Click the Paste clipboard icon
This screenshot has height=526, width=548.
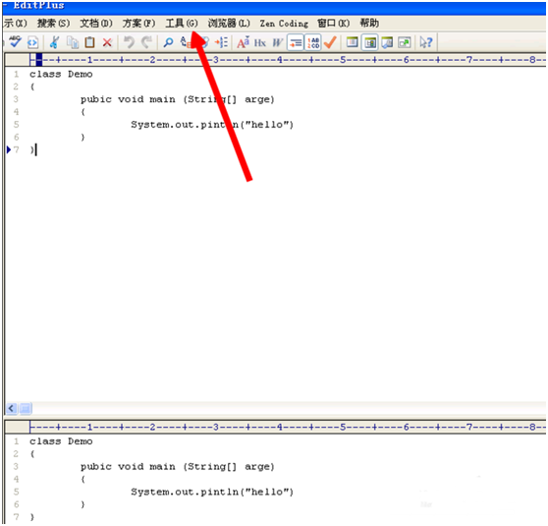pyautogui.click(x=89, y=42)
